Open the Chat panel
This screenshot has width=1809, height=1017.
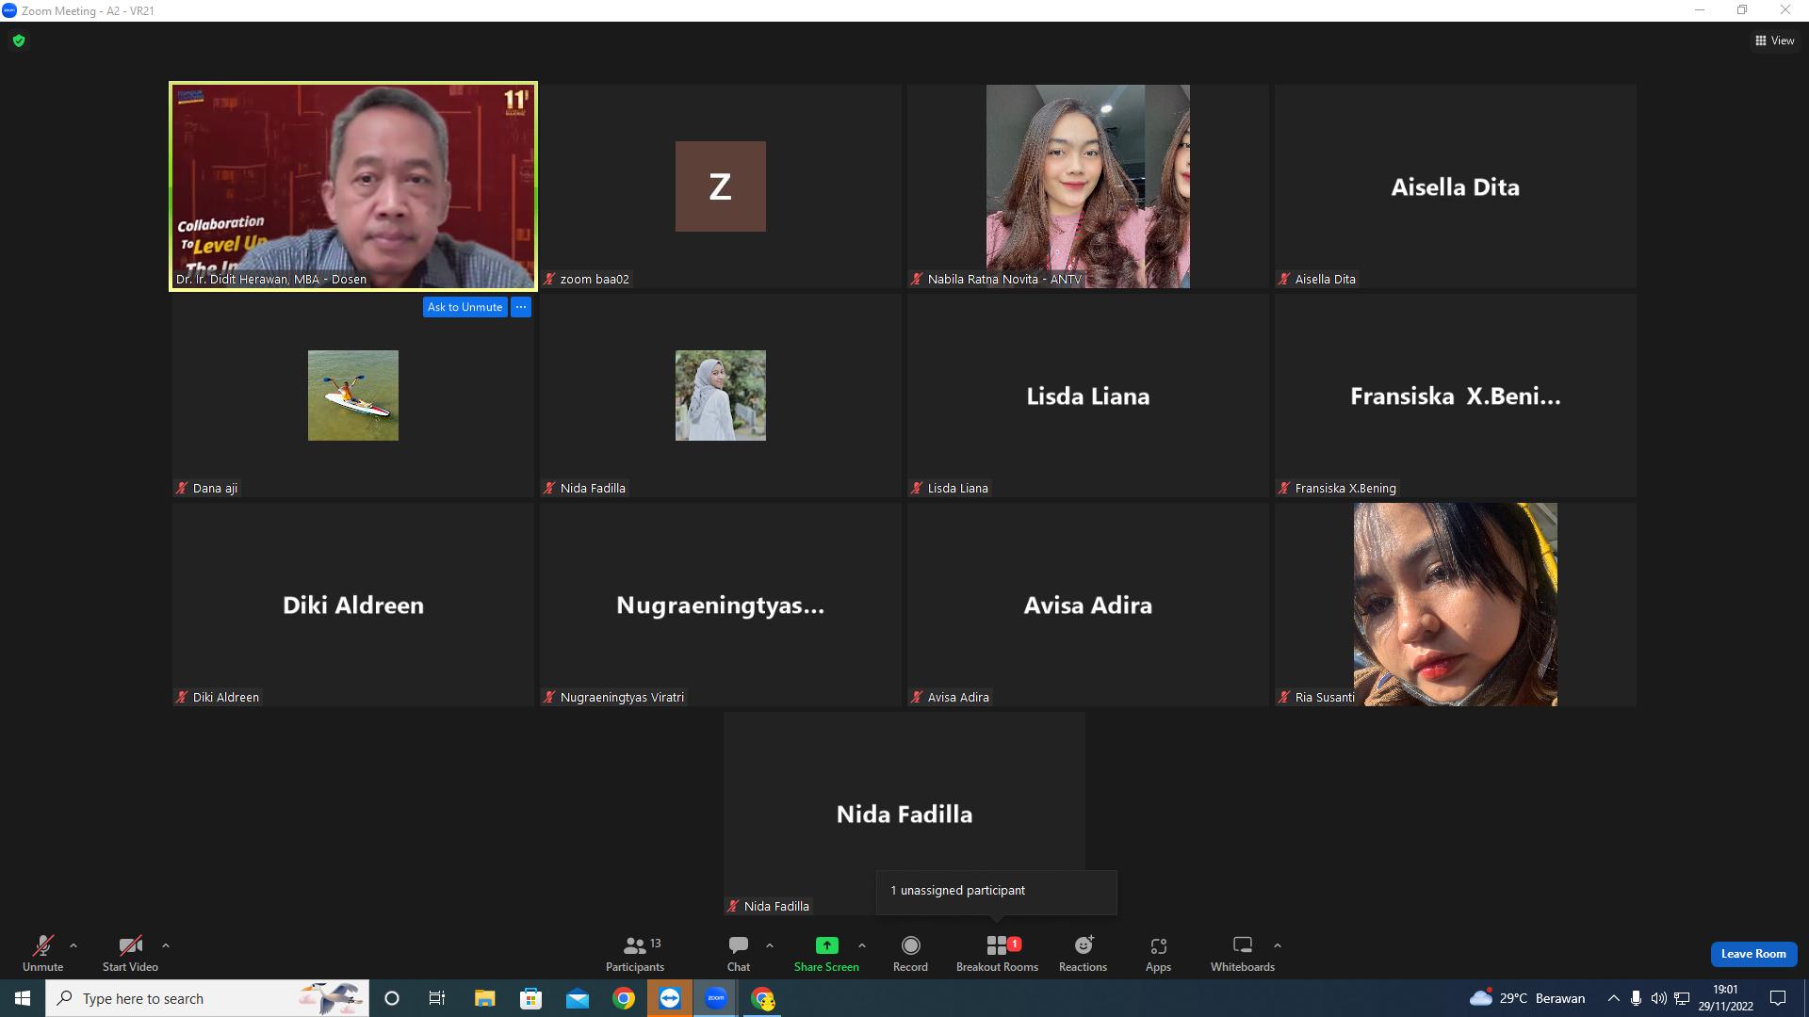click(739, 953)
